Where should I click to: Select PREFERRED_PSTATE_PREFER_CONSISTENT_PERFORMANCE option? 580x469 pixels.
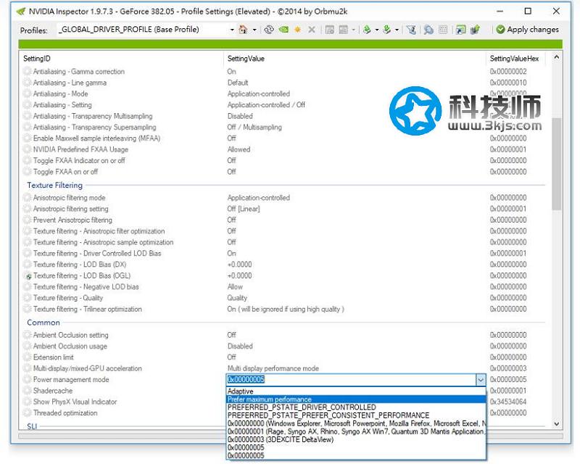coord(356,415)
